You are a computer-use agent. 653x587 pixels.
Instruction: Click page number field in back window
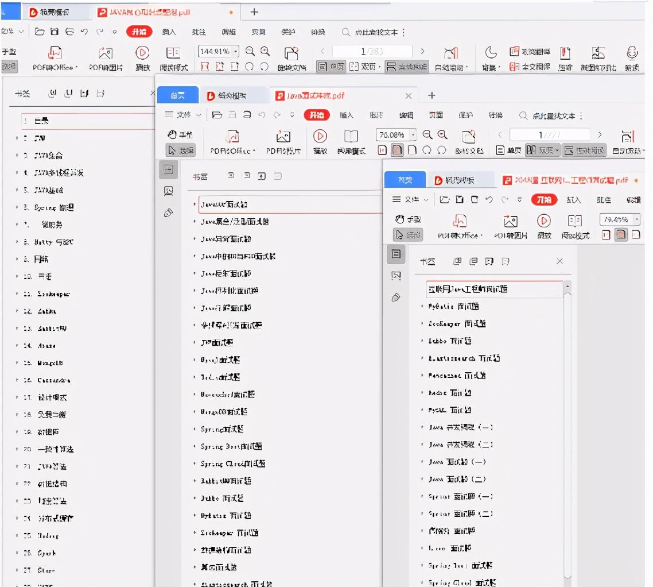pos(372,51)
